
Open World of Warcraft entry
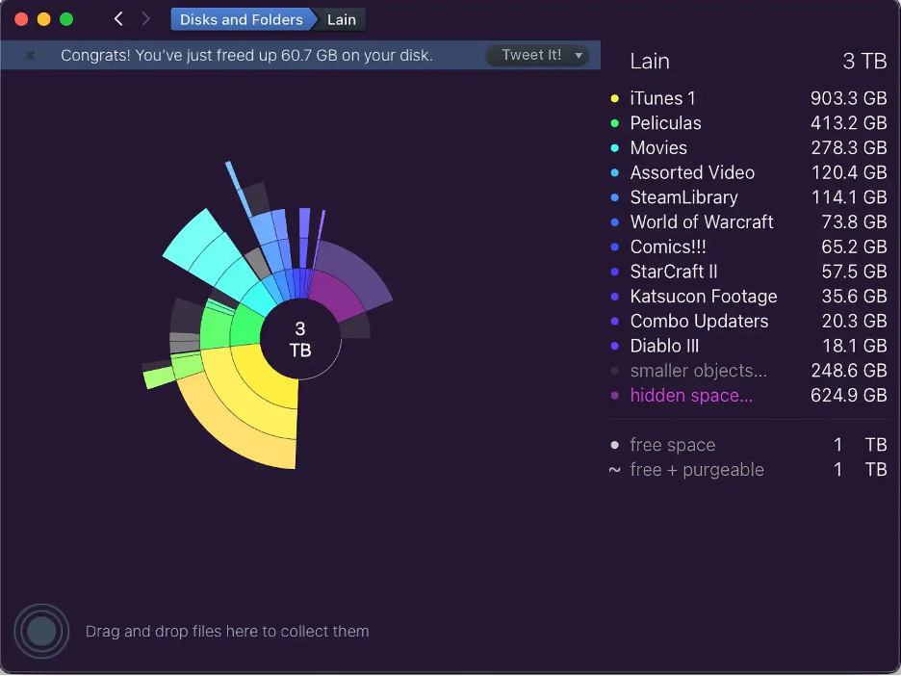click(701, 222)
